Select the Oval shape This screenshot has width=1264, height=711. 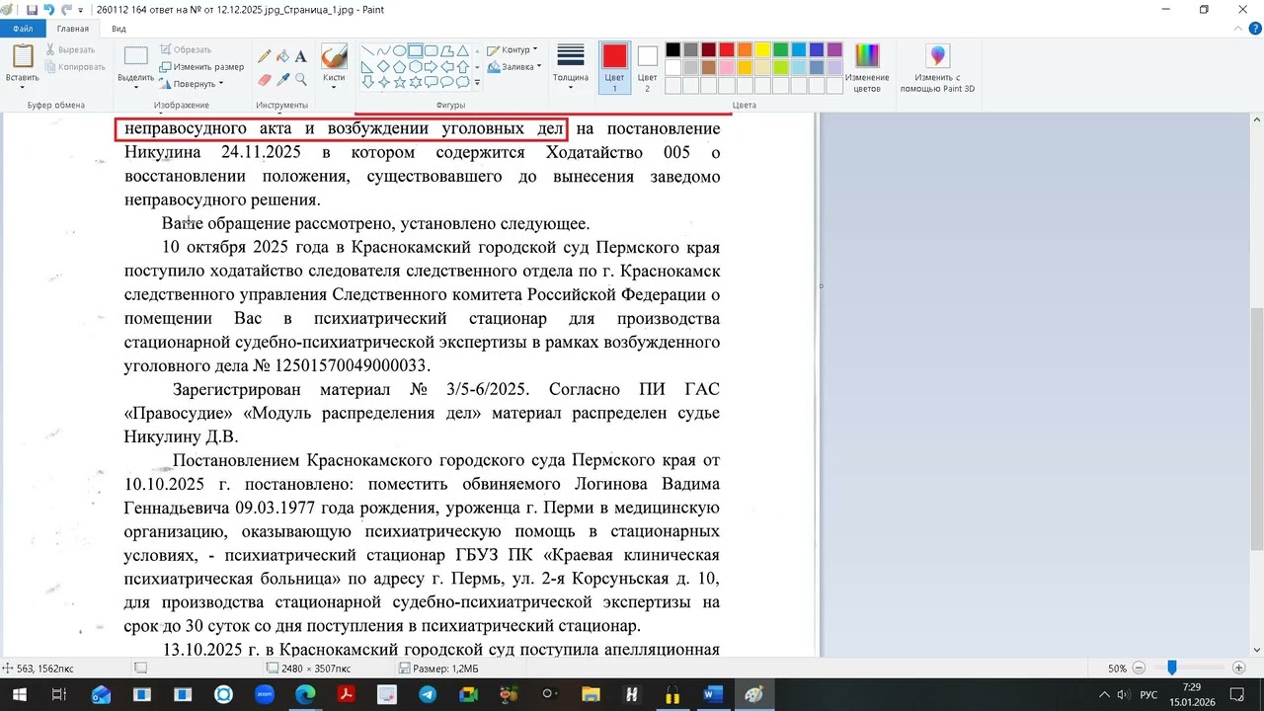399,50
